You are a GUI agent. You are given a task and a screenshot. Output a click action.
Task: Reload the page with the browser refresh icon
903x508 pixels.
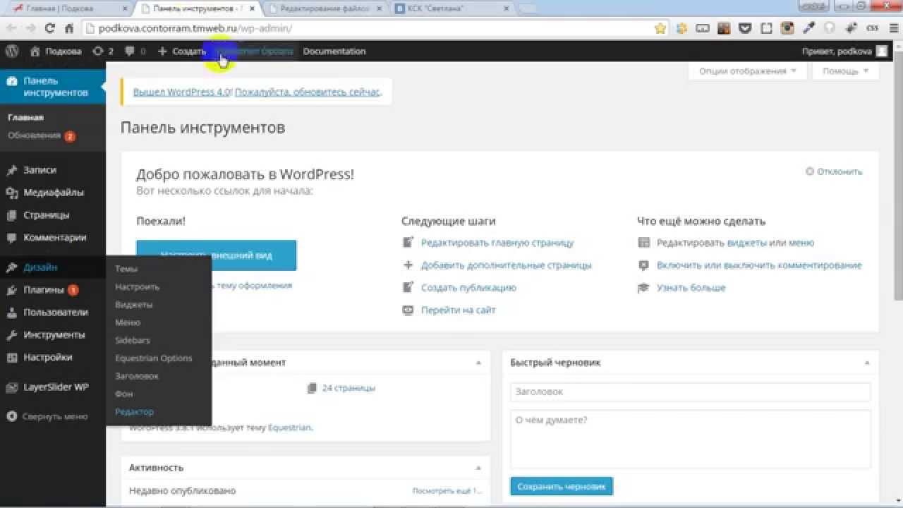(49, 28)
